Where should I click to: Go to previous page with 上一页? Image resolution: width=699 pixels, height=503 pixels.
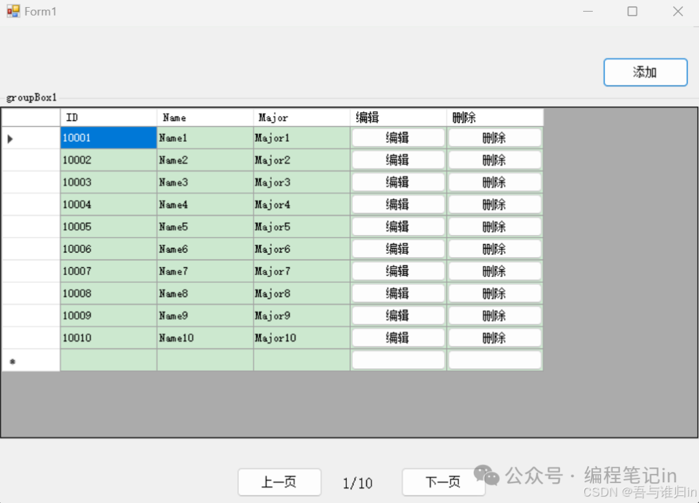coord(279,482)
